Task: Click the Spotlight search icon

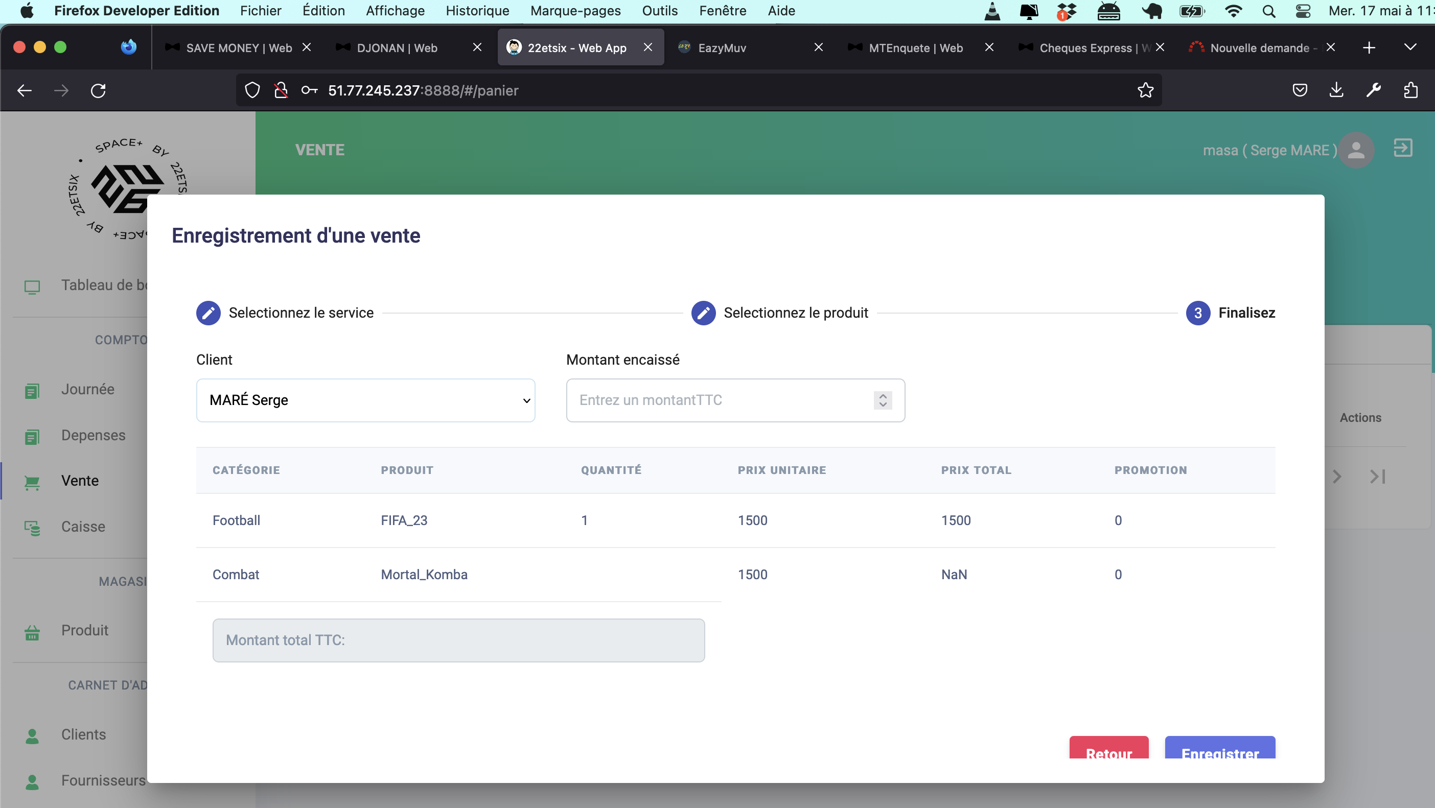Action: (1268, 11)
